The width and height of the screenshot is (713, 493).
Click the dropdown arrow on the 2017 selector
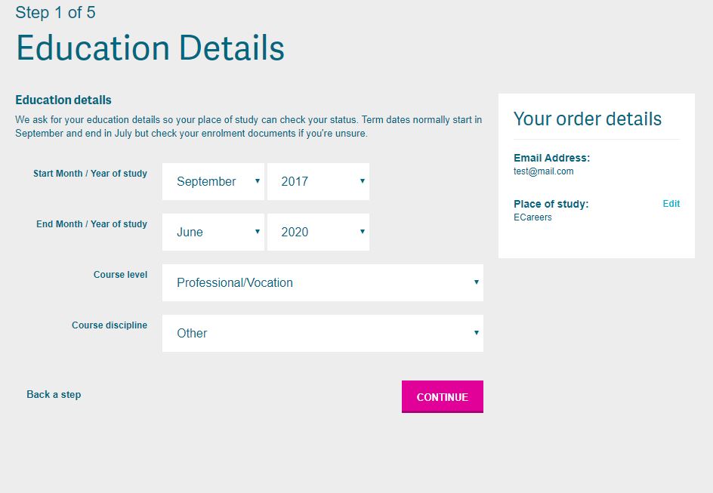tap(362, 181)
